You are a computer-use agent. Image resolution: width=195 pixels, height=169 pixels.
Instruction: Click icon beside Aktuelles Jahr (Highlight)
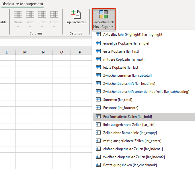coord(98,34)
